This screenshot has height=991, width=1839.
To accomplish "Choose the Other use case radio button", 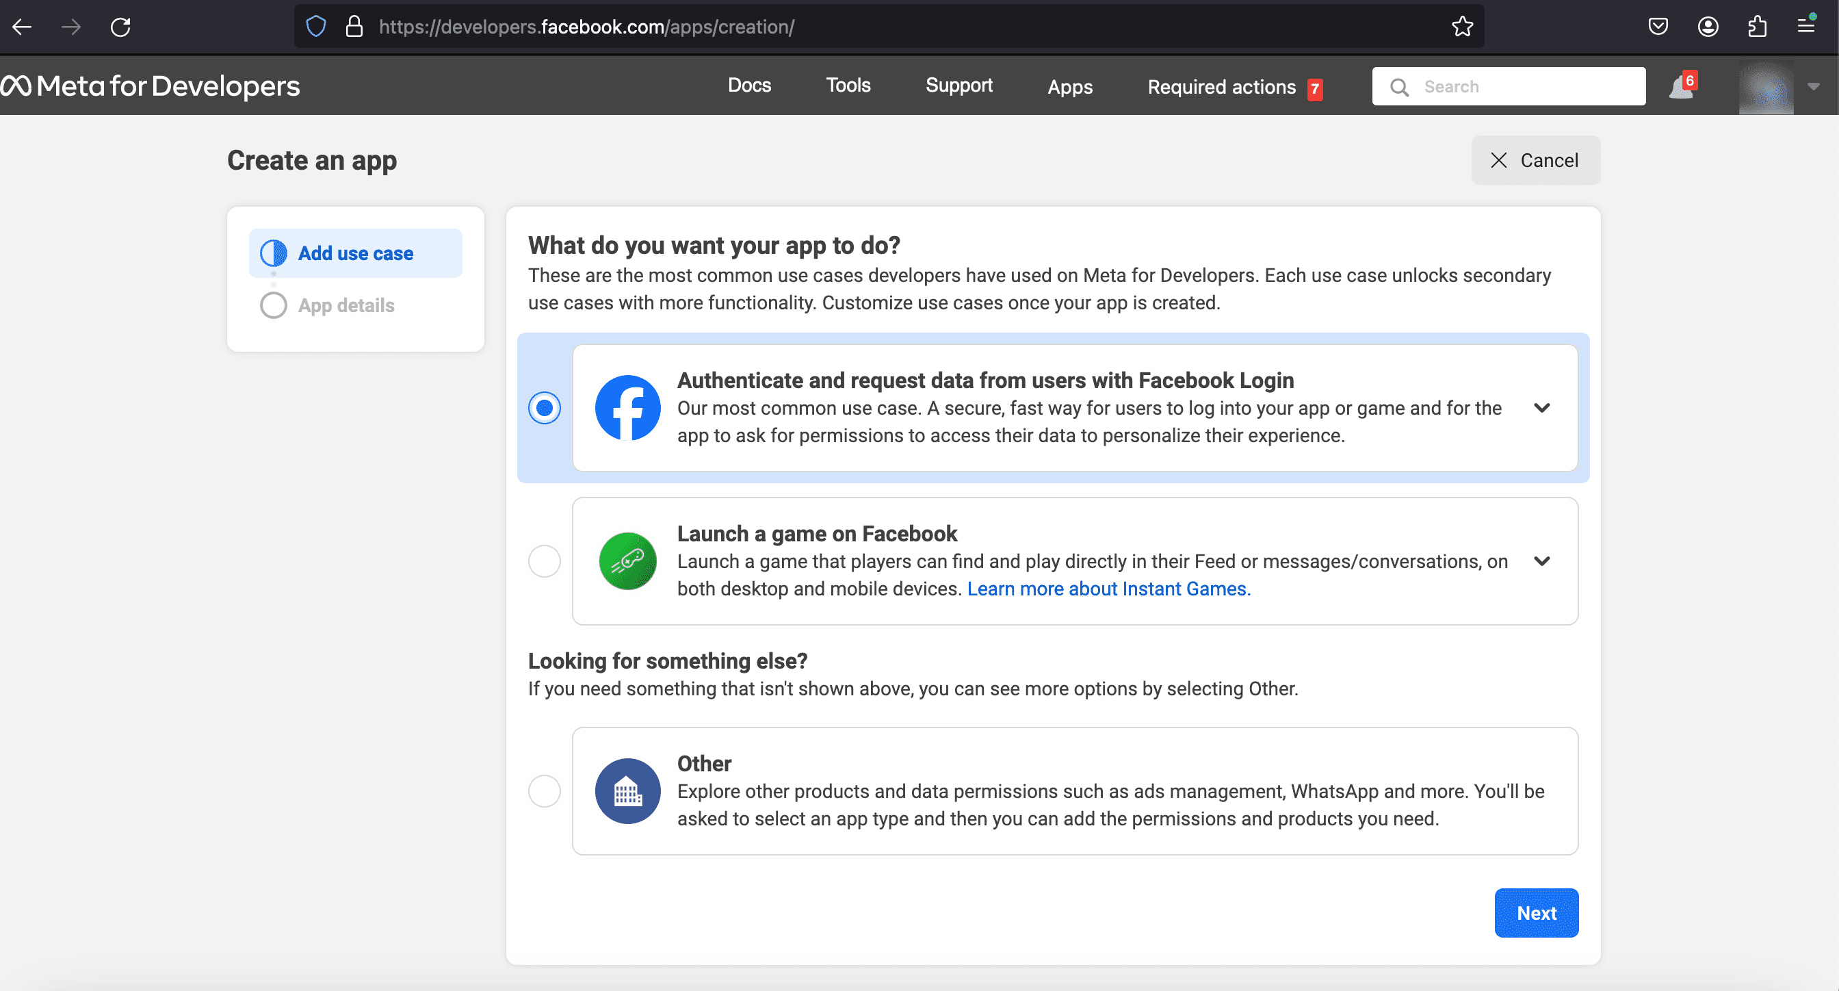I will tap(545, 791).
